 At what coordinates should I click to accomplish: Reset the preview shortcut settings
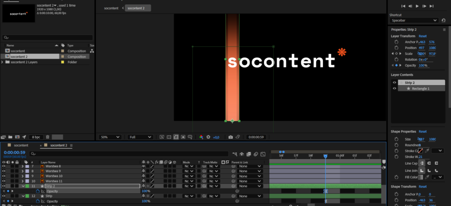pos(444,20)
